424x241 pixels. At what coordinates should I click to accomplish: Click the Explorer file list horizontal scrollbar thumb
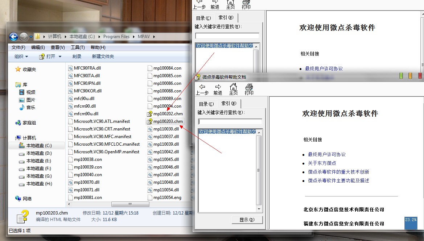click(130, 204)
